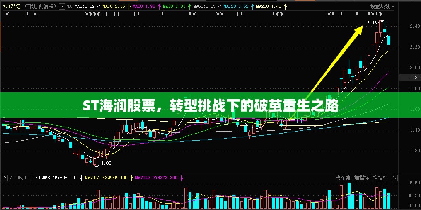Click the banner headline ST海润股票，转型挑战下的破茧重生之路

point(210,106)
